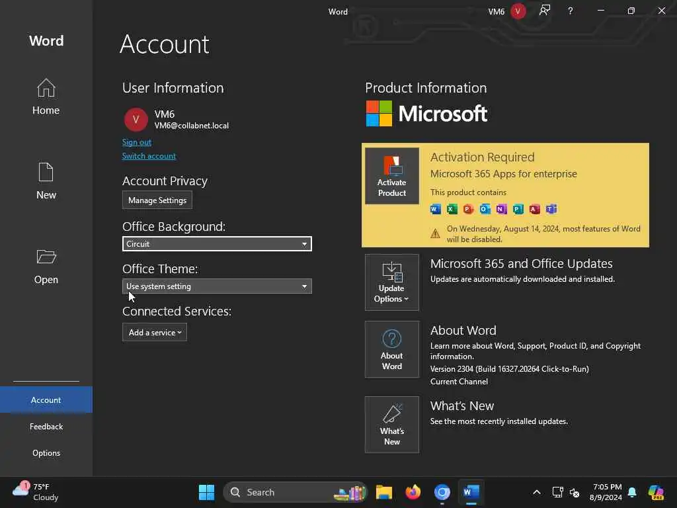Click the Activation Required heading

pos(482,157)
